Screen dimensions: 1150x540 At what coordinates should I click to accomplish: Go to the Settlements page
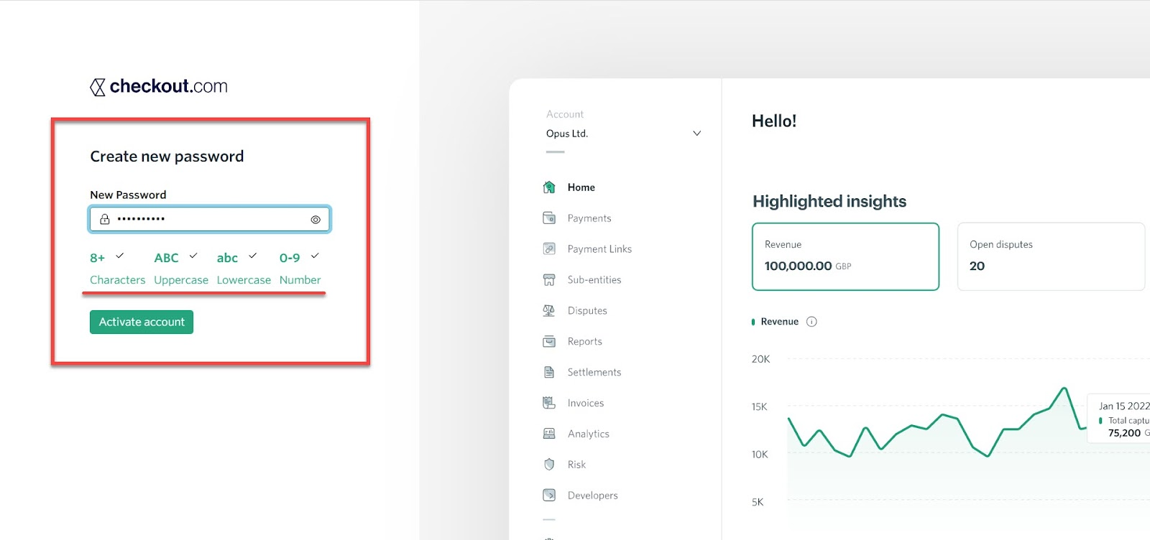point(594,373)
